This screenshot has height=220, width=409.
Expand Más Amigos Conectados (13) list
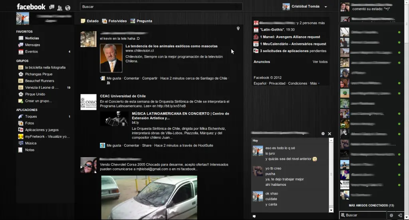pos(371,206)
